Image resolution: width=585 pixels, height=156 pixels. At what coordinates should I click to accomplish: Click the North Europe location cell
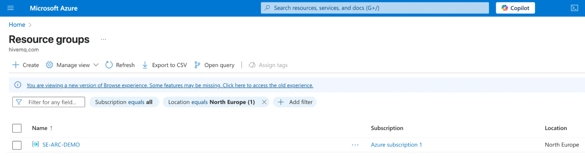point(562,145)
